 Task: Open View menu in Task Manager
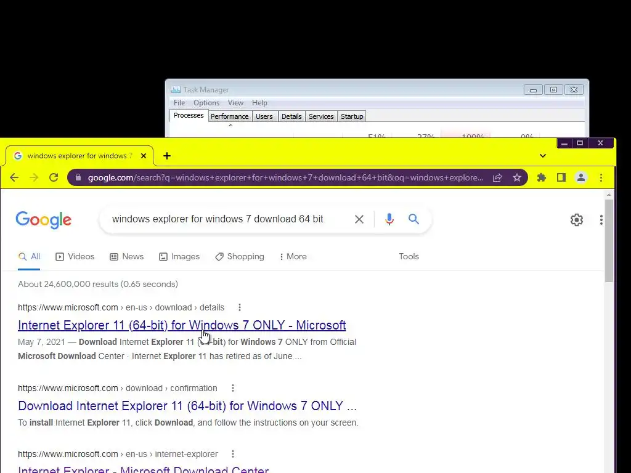click(235, 103)
